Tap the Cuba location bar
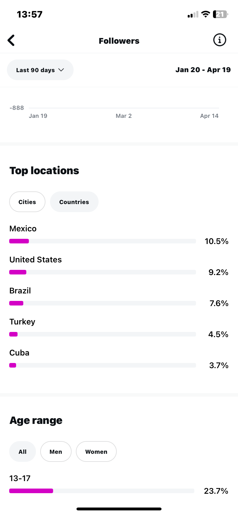Viewport: 238px width, 515px height. (103, 365)
